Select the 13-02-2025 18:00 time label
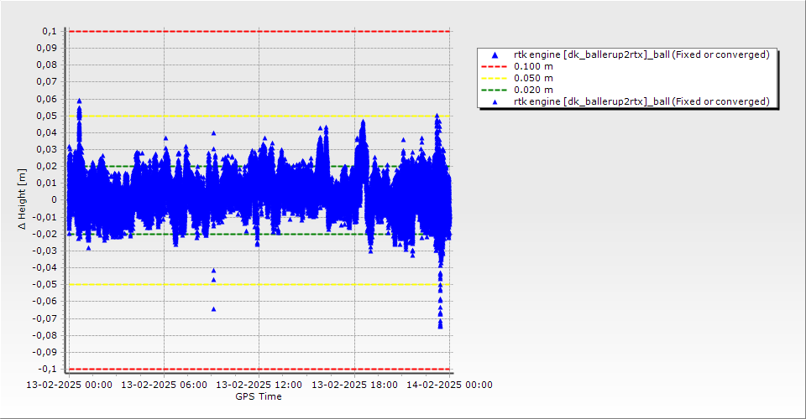The image size is (806, 419). [354, 385]
